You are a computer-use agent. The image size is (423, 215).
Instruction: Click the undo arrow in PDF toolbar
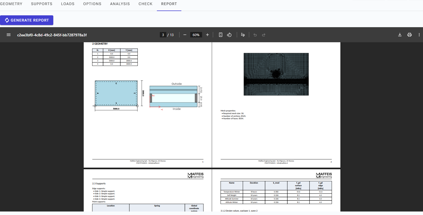coord(255,35)
